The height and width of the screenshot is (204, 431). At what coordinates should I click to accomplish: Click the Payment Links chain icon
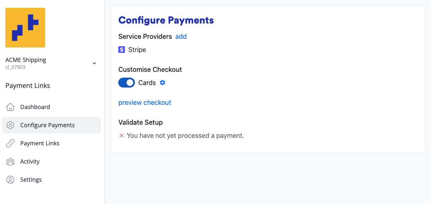10,143
